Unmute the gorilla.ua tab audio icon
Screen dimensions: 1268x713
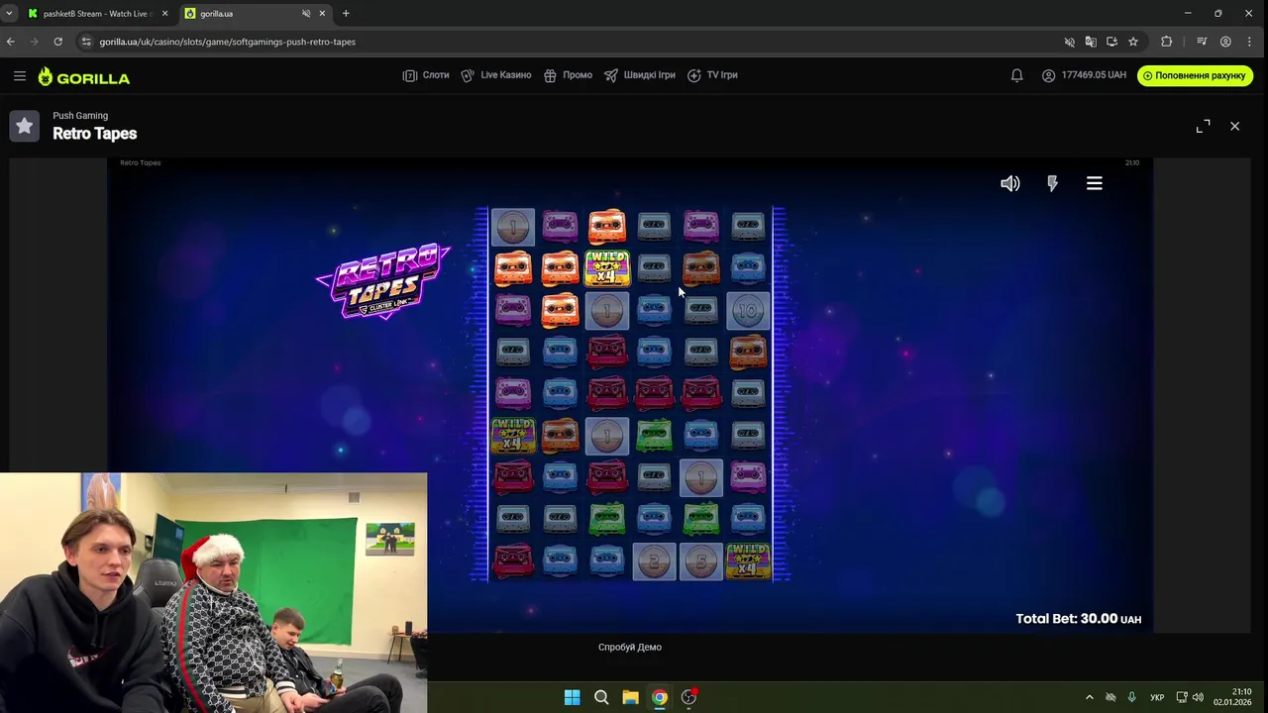coord(305,14)
